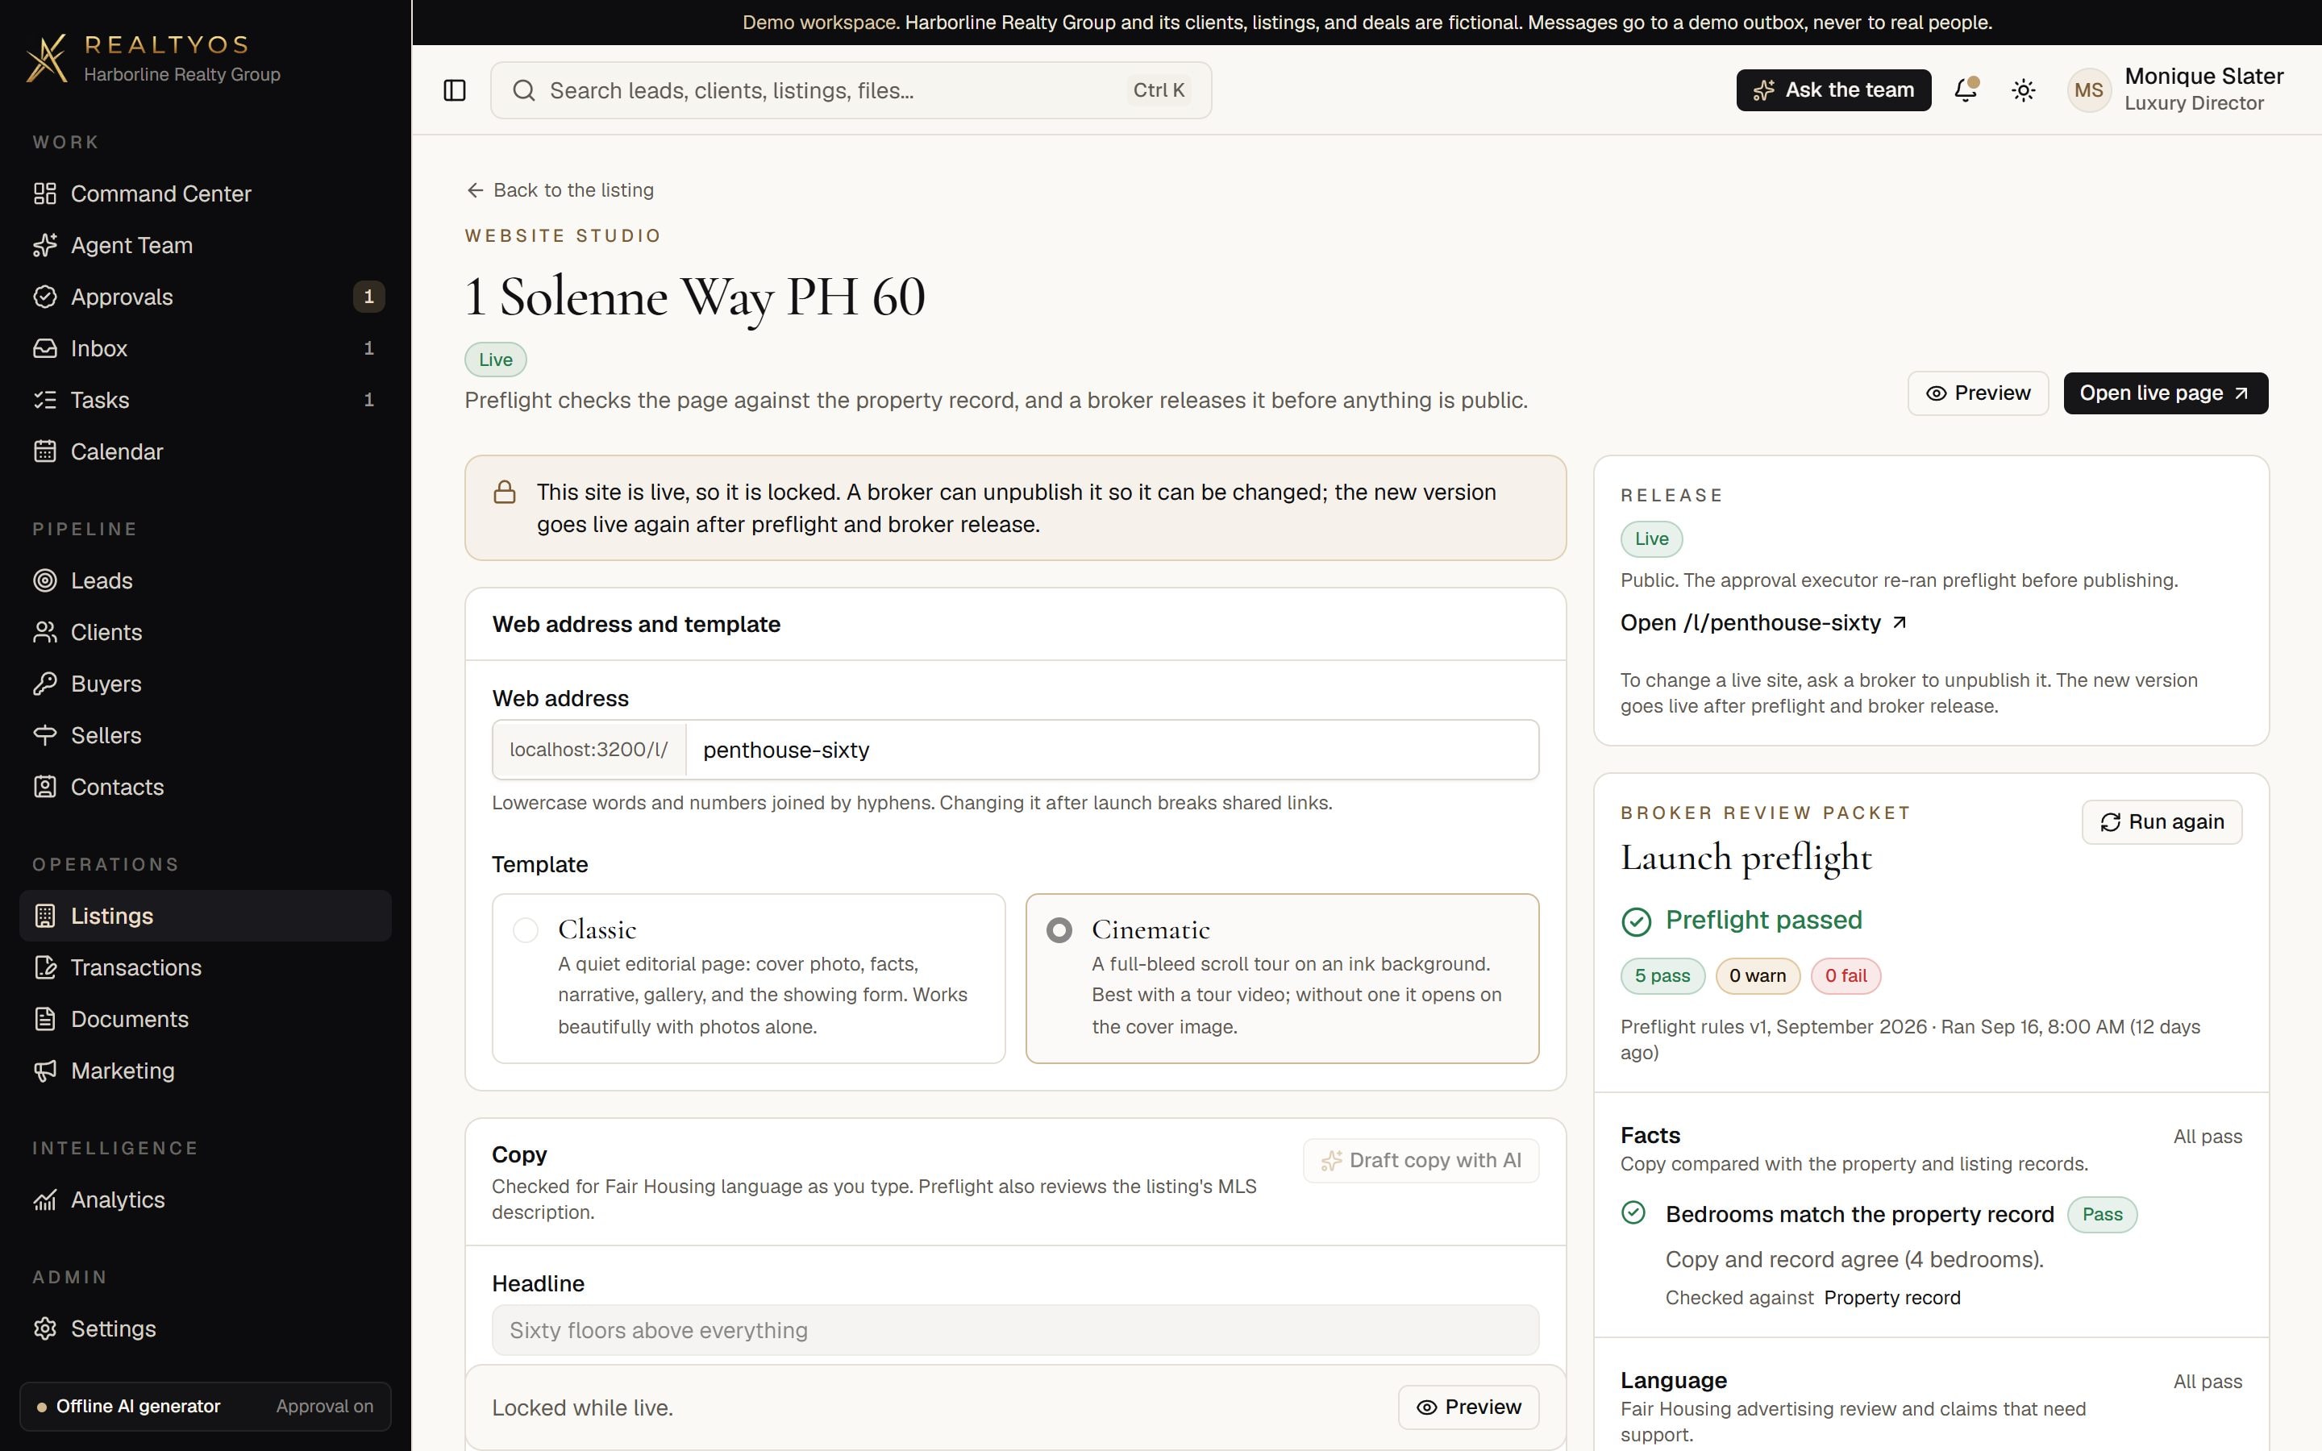Image resolution: width=2322 pixels, height=1451 pixels.
Task: Click the "0 warn" badge
Action: 1758,976
